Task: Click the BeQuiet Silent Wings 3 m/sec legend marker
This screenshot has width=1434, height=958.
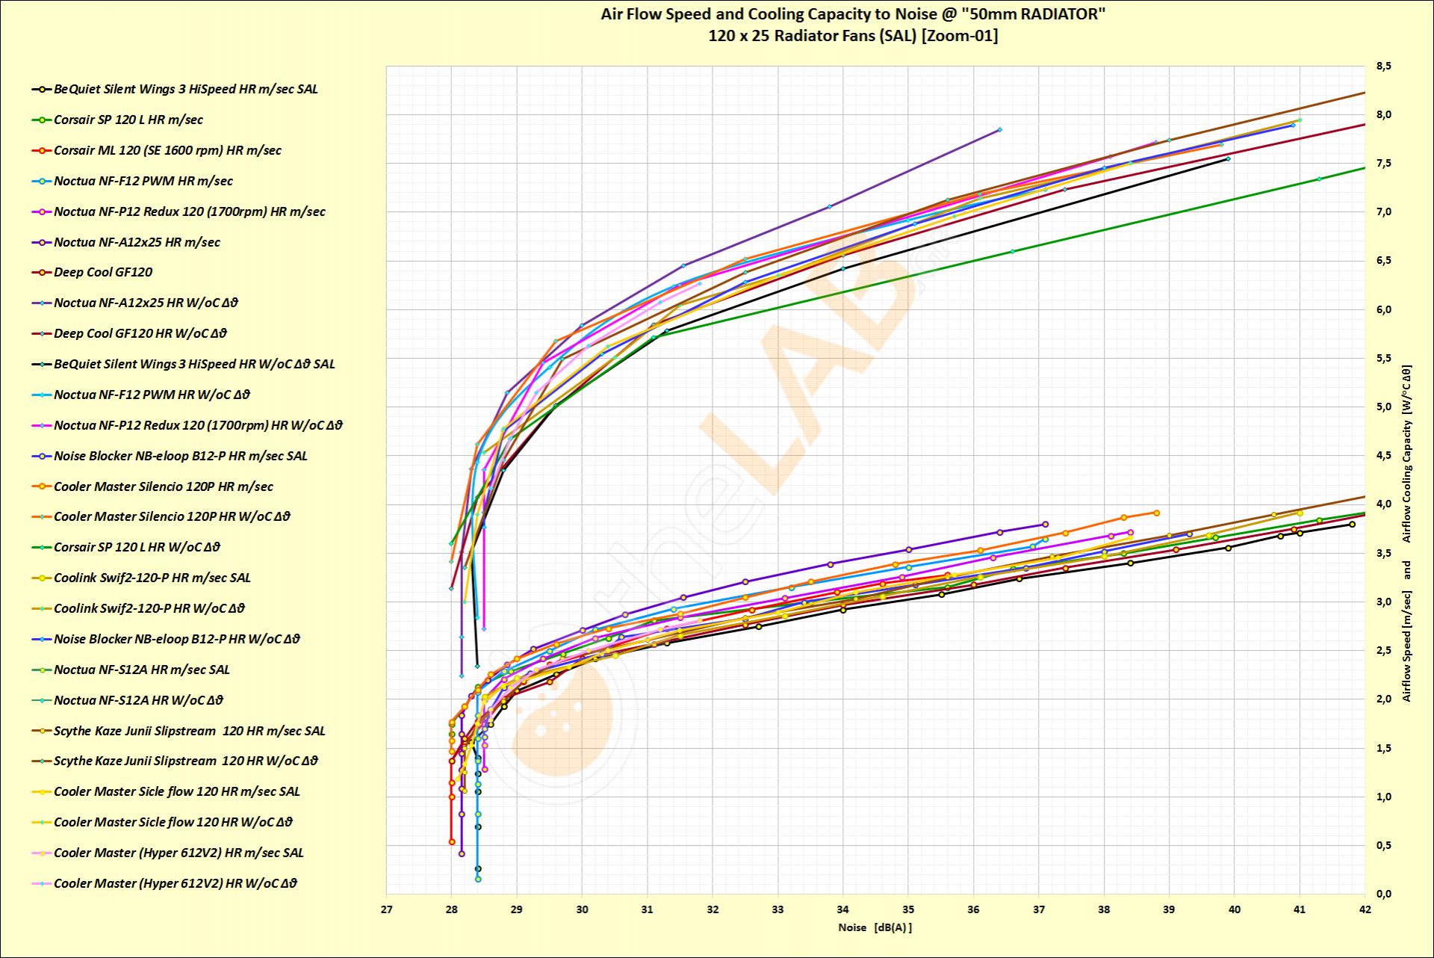Action: [x=41, y=89]
